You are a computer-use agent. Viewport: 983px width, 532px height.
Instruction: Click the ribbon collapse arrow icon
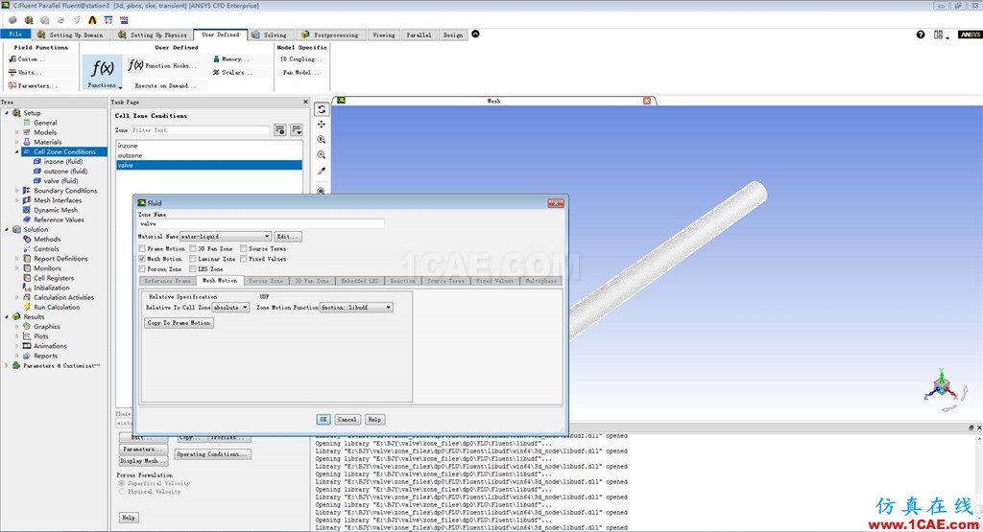475,34
